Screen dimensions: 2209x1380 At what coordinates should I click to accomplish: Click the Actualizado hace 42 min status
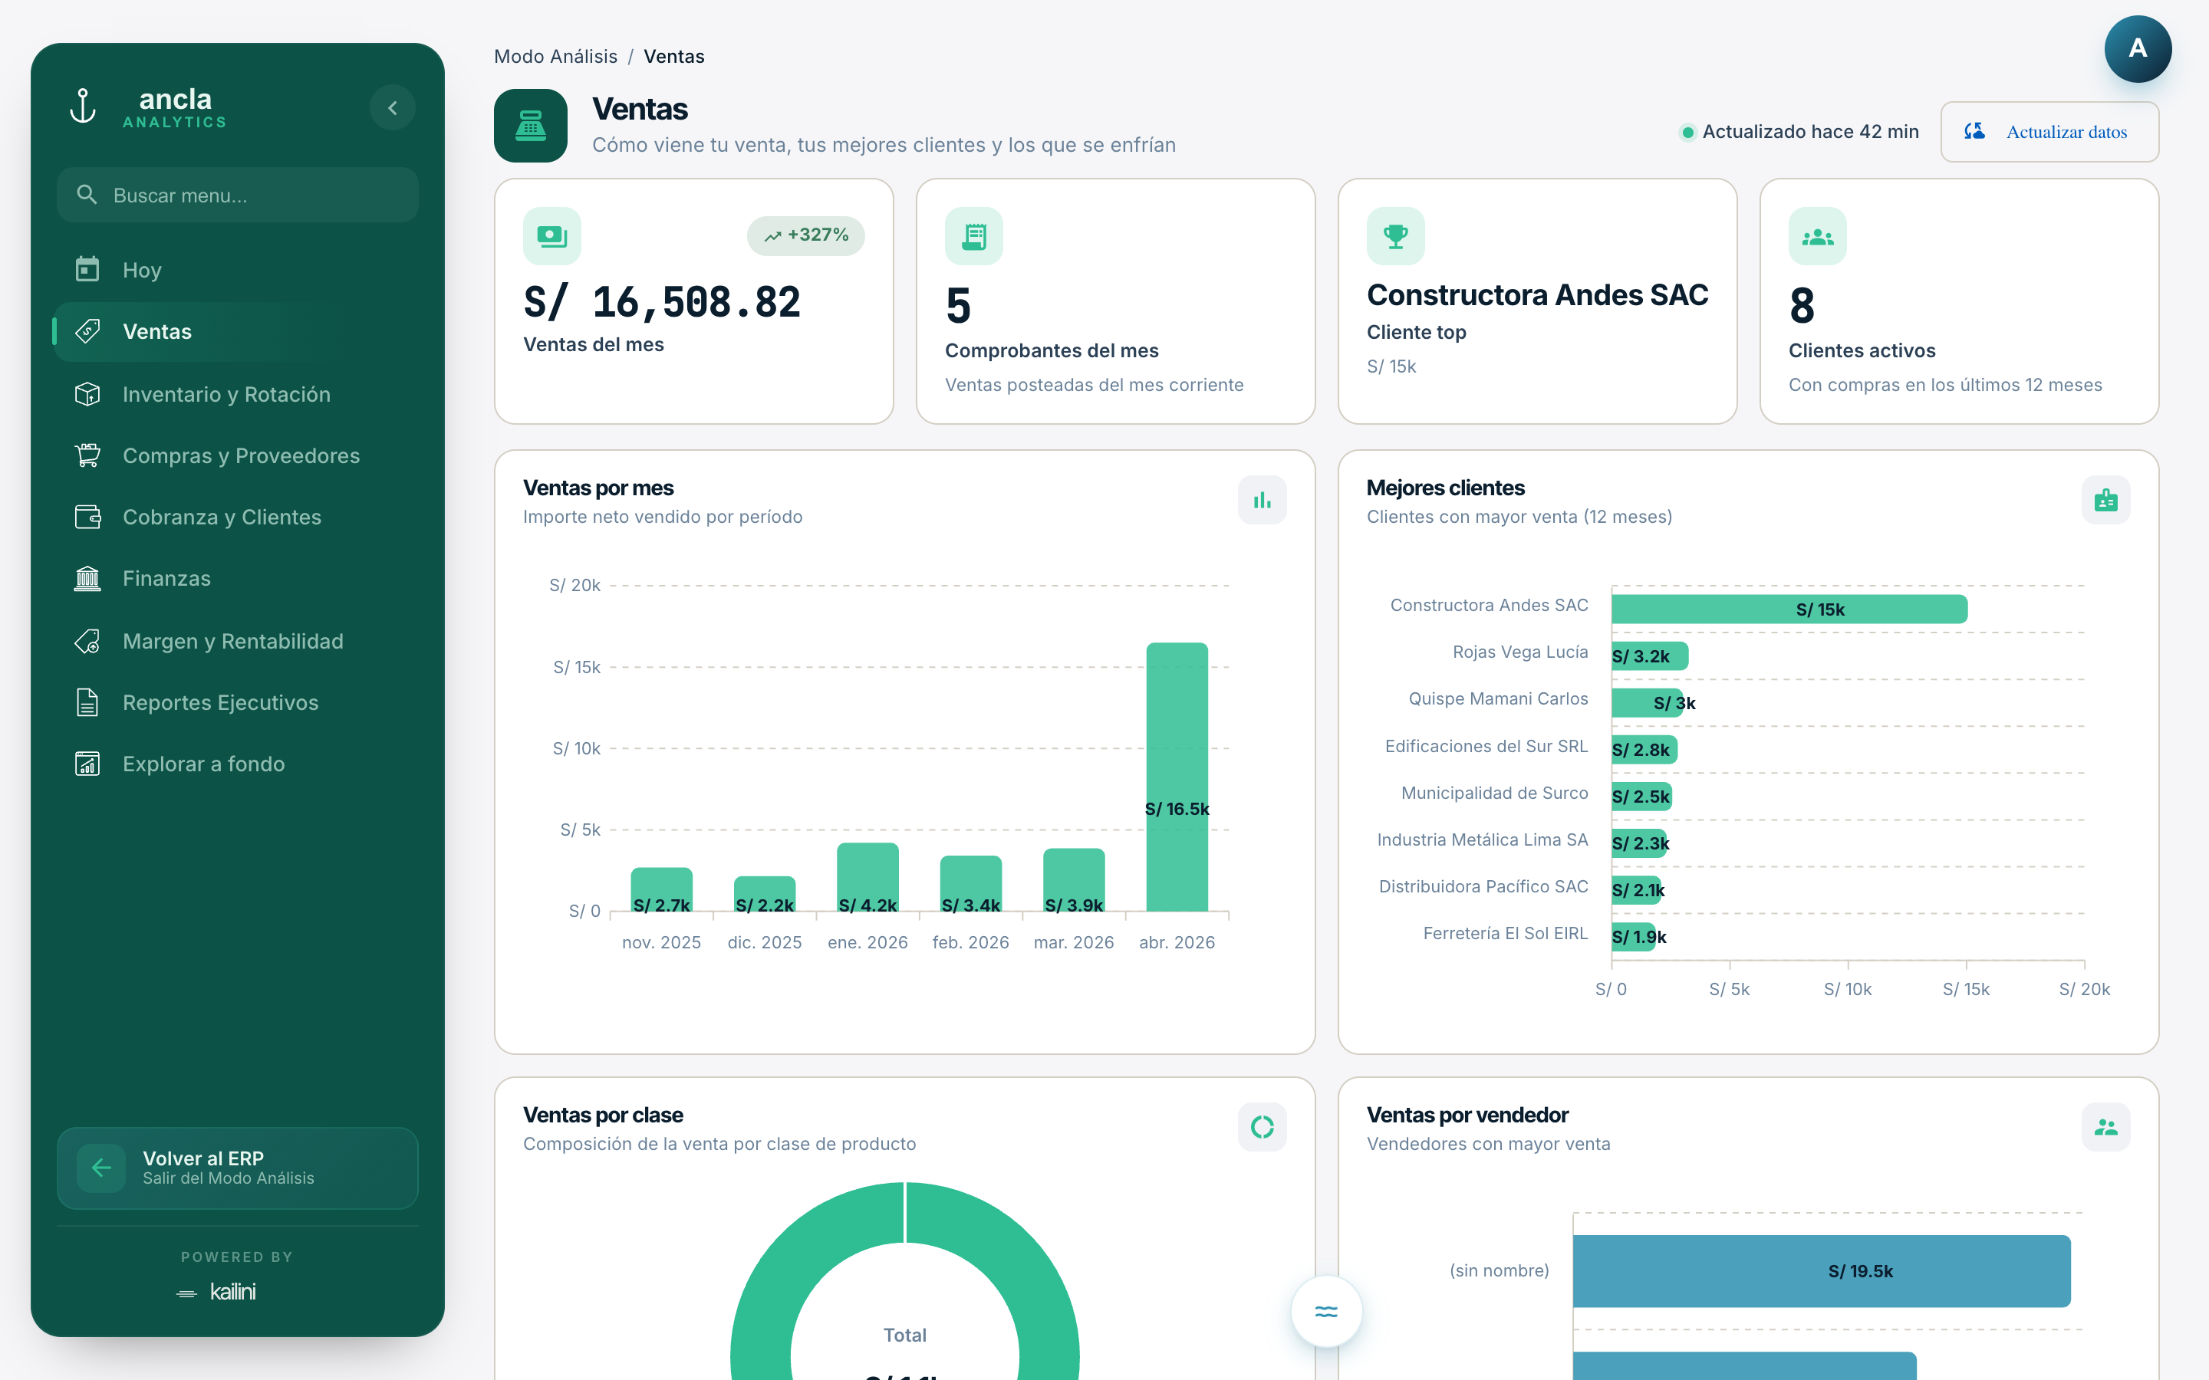(1799, 131)
